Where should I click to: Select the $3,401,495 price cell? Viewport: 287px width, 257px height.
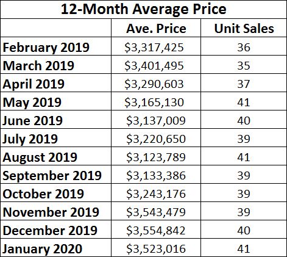click(x=154, y=65)
